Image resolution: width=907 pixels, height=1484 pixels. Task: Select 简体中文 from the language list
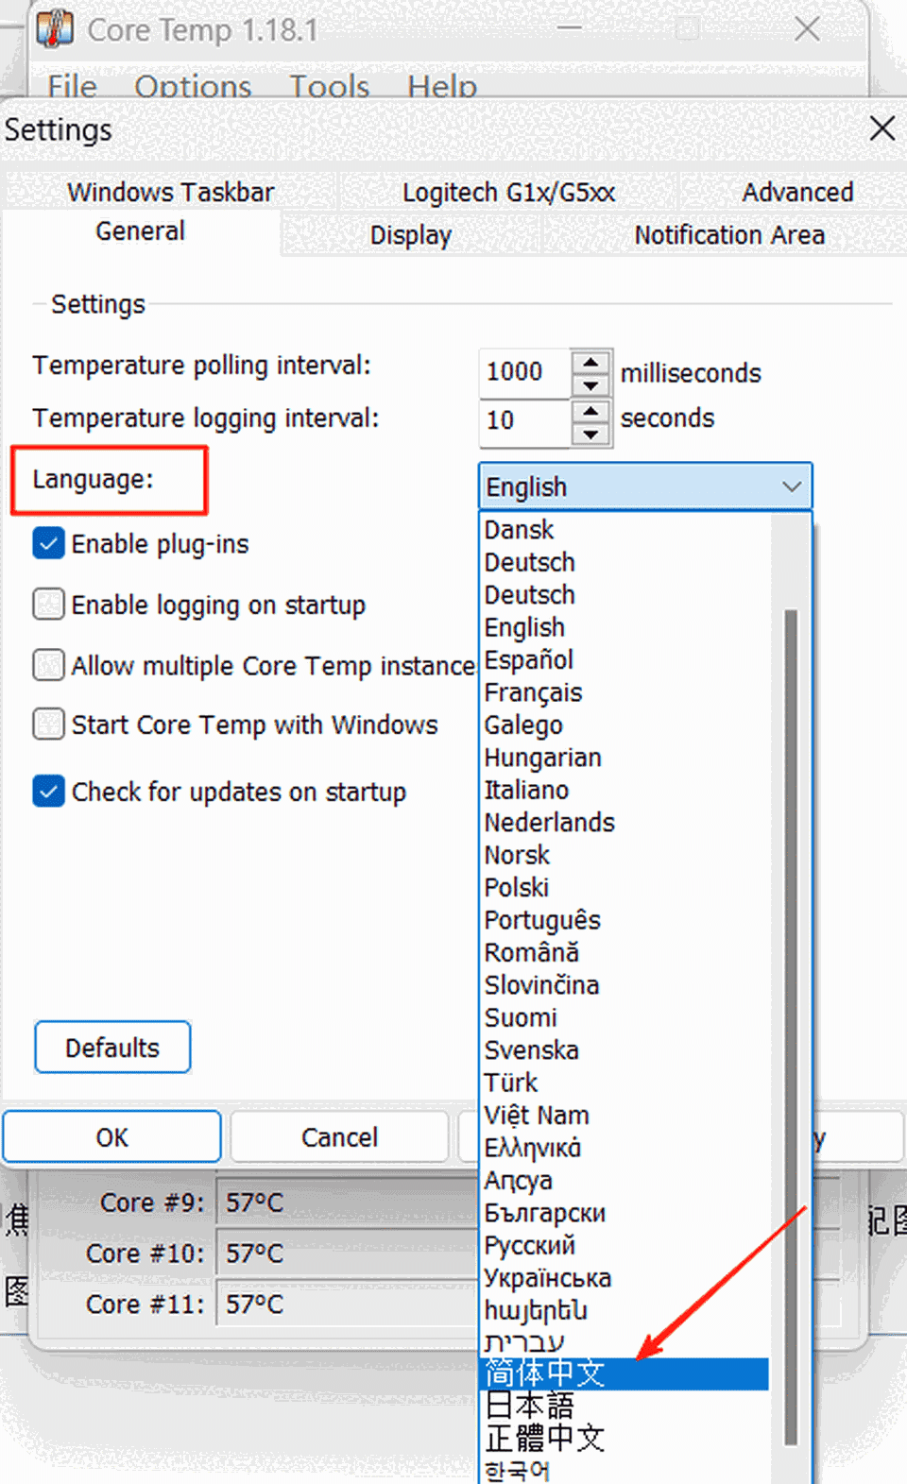click(544, 1373)
